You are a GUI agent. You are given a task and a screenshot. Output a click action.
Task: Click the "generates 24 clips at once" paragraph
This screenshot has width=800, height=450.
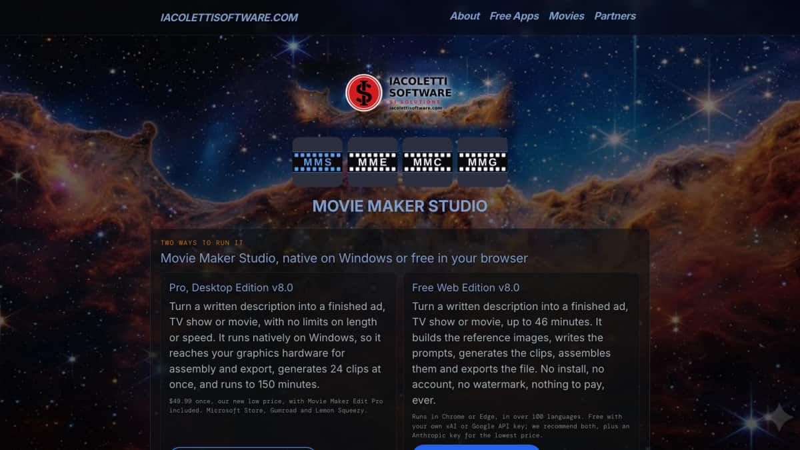277,345
